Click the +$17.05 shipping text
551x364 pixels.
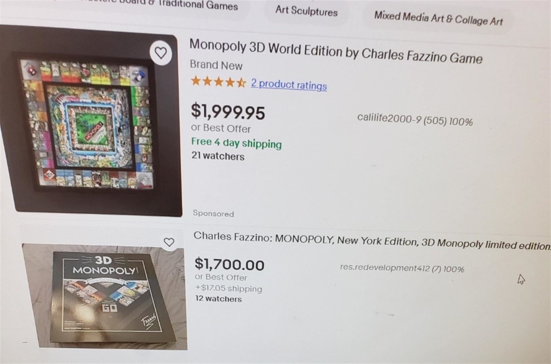tap(229, 289)
